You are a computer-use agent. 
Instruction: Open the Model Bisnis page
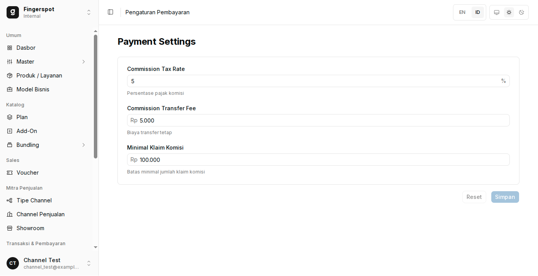click(46, 89)
